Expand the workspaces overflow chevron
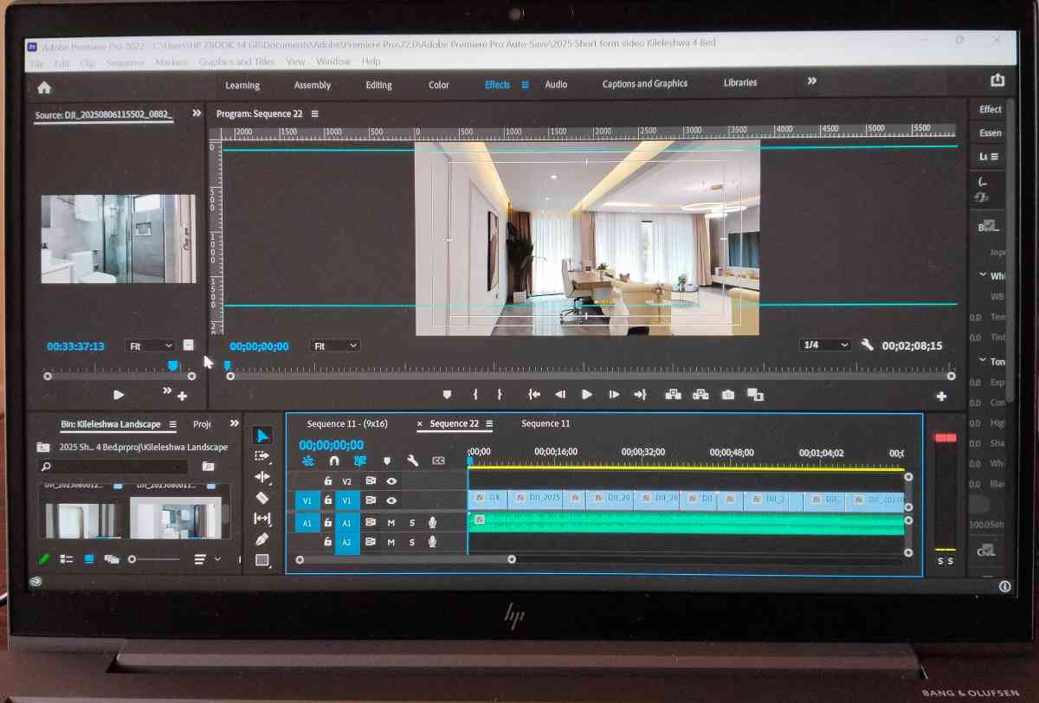Screen dimensions: 1039x703 coord(811,81)
